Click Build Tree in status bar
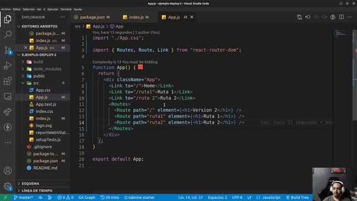The height and width of the screenshot is (201, 357). (297, 198)
